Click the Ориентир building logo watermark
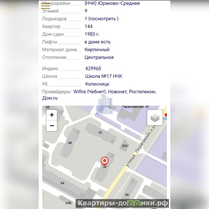The image size is (209, 209). (105, 104)
